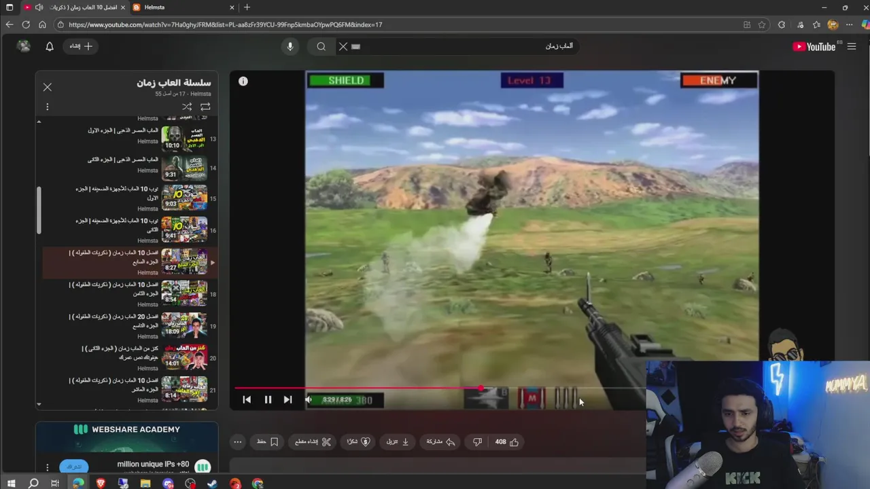Reload the current page
This screenshot has height=489, width=870.
tap(26, 24)
